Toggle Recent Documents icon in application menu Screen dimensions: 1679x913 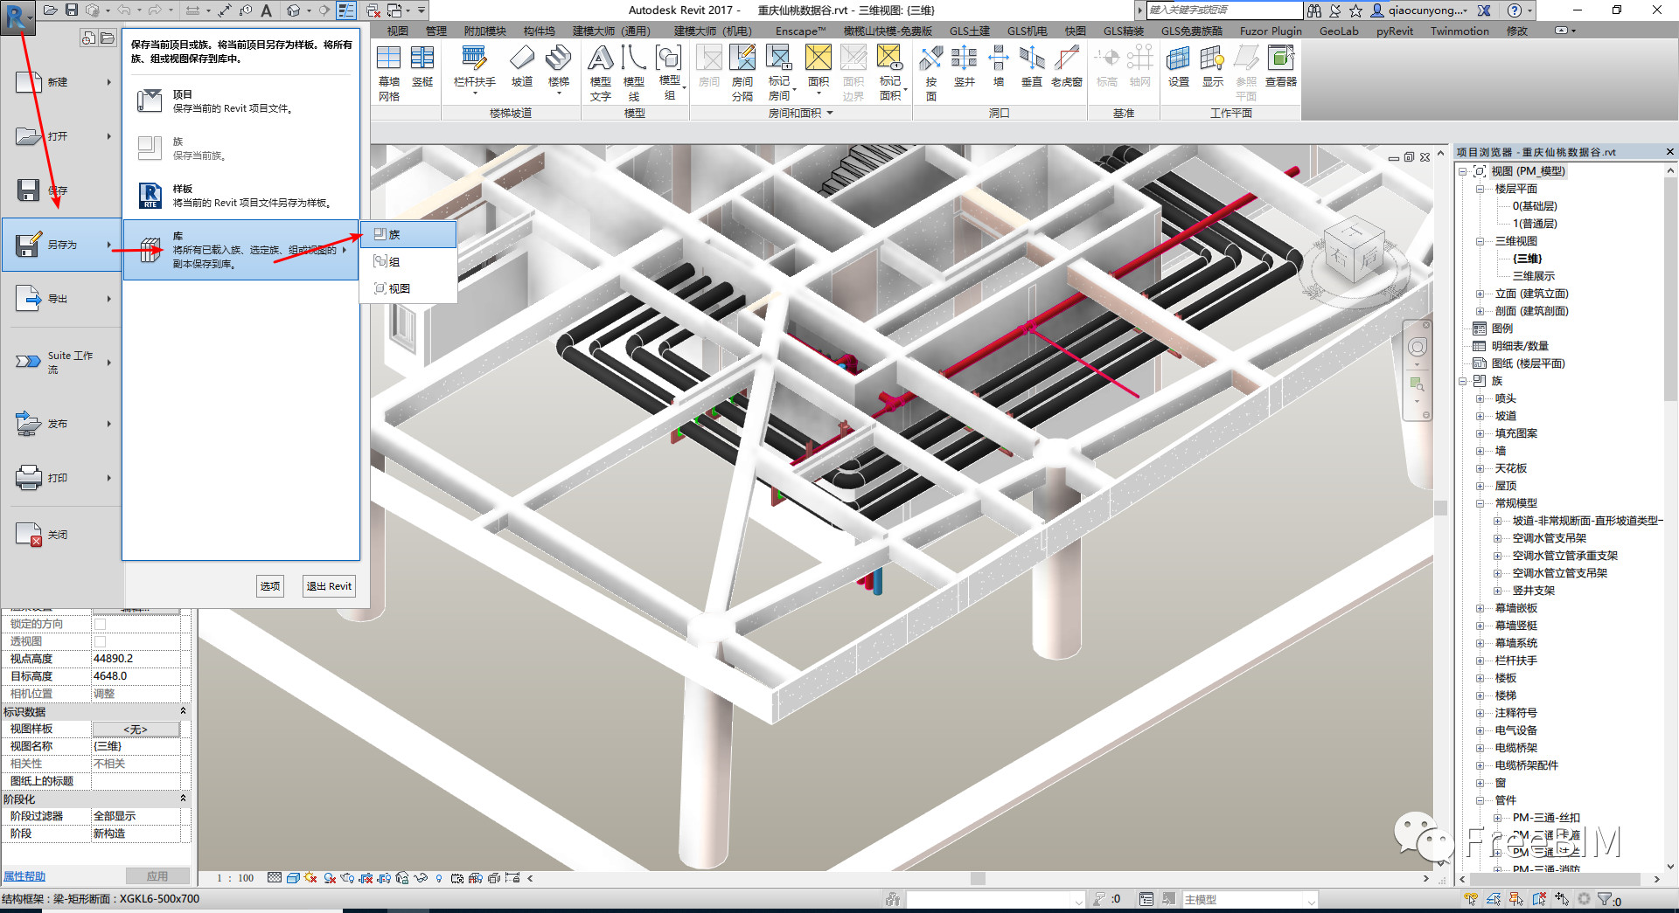88,38
